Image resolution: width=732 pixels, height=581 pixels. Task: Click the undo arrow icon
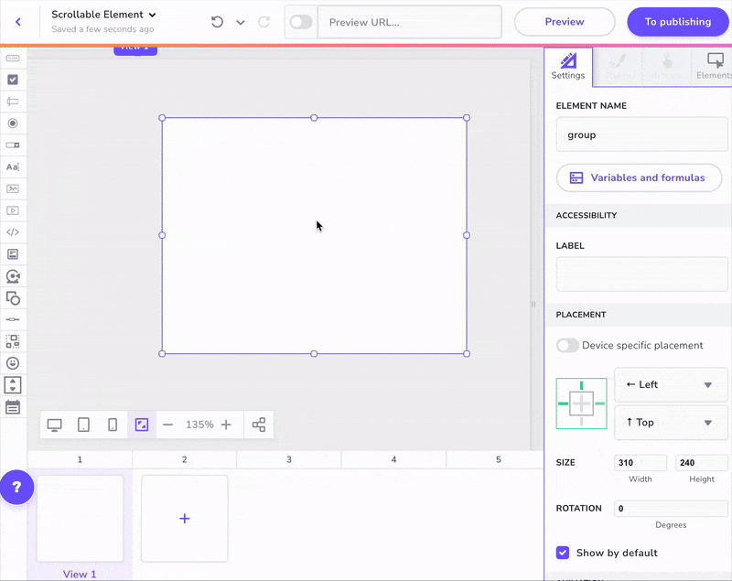tap(217, 22)
